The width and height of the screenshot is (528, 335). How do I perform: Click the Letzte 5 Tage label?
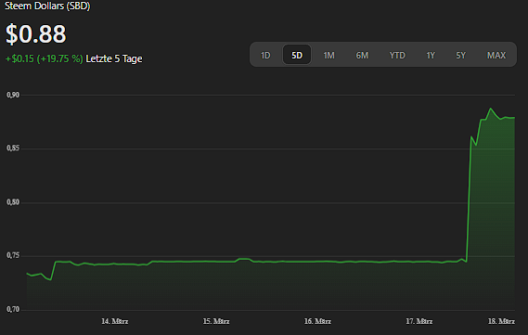click(114, 58)
